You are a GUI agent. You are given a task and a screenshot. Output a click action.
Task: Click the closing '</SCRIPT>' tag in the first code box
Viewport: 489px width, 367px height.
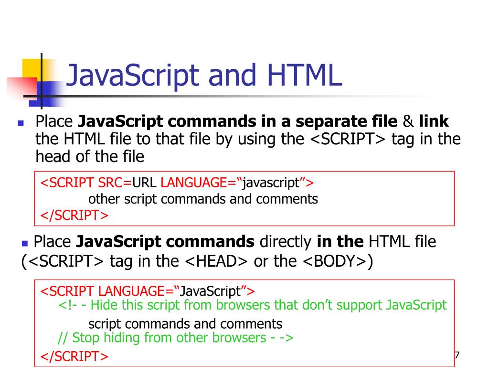click(x=74, y=216)
